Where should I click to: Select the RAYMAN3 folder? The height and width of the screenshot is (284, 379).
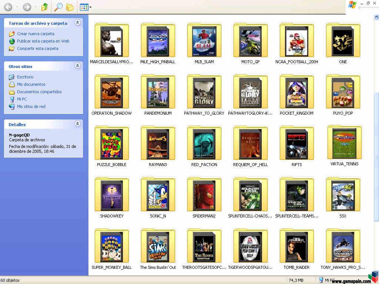point(158,146)
